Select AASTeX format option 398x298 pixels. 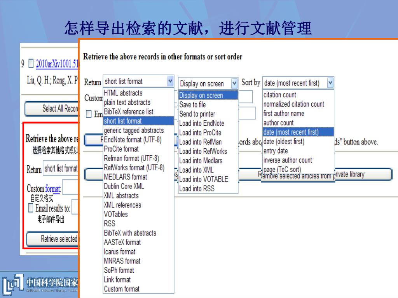point(138,242)
